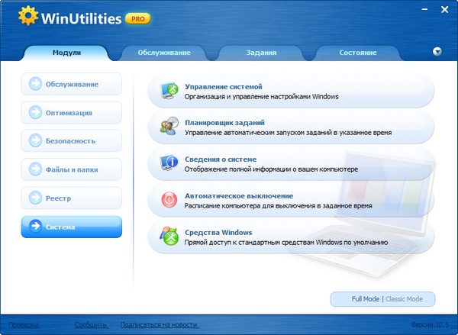The image size is (458, 335).
Task: Switch to Classic Mode
Action: 409,298
